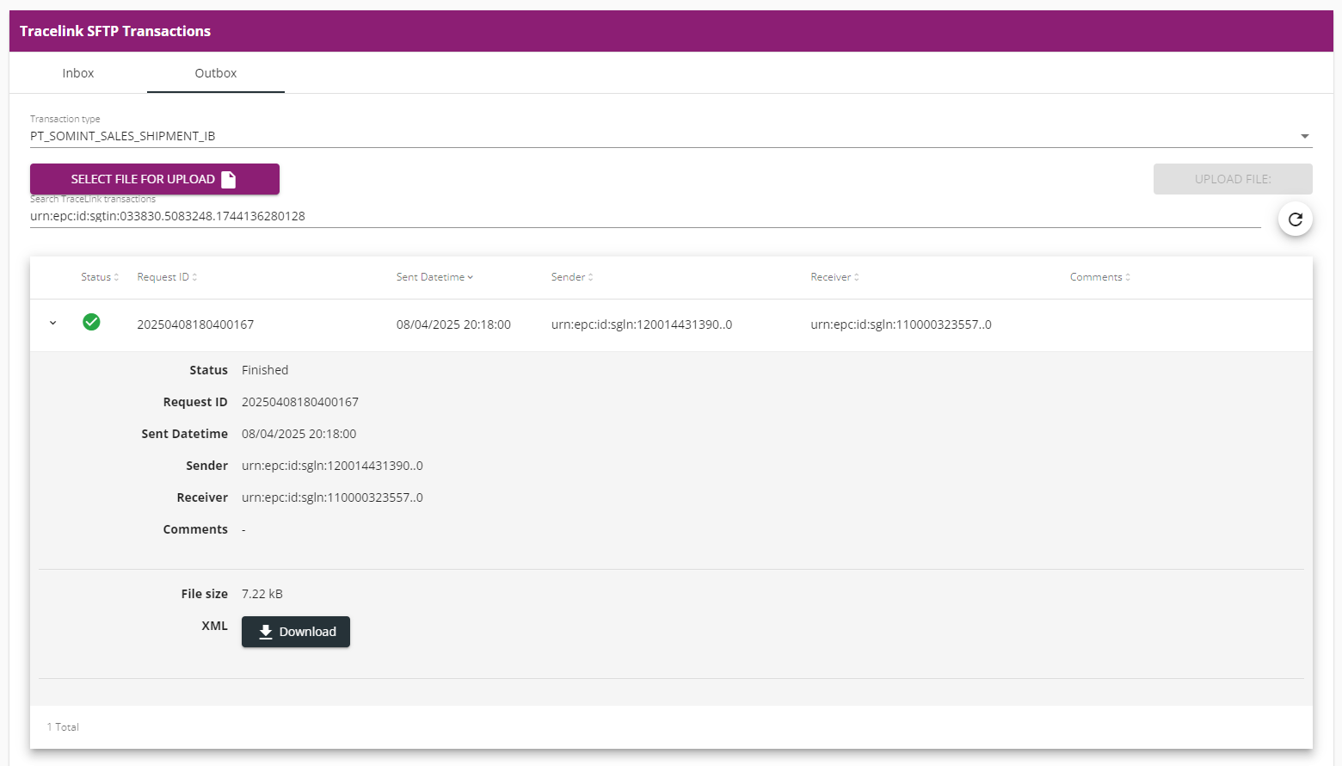1342x766 pixels.
Task: Click row Request ID 20250408180400167 cell
Action: [195, 324]
